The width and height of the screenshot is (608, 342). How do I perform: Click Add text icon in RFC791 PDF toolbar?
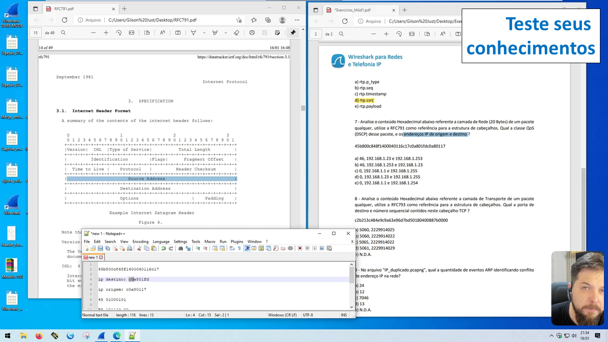[x=178, y=33]
